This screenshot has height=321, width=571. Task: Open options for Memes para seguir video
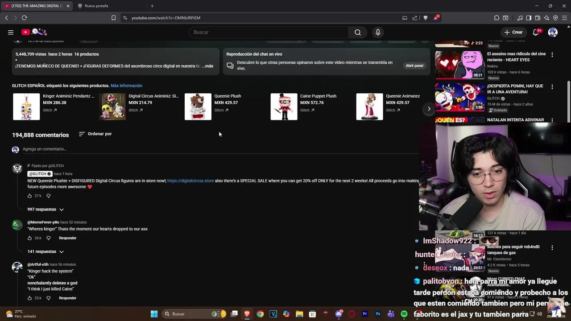[552, 247]
